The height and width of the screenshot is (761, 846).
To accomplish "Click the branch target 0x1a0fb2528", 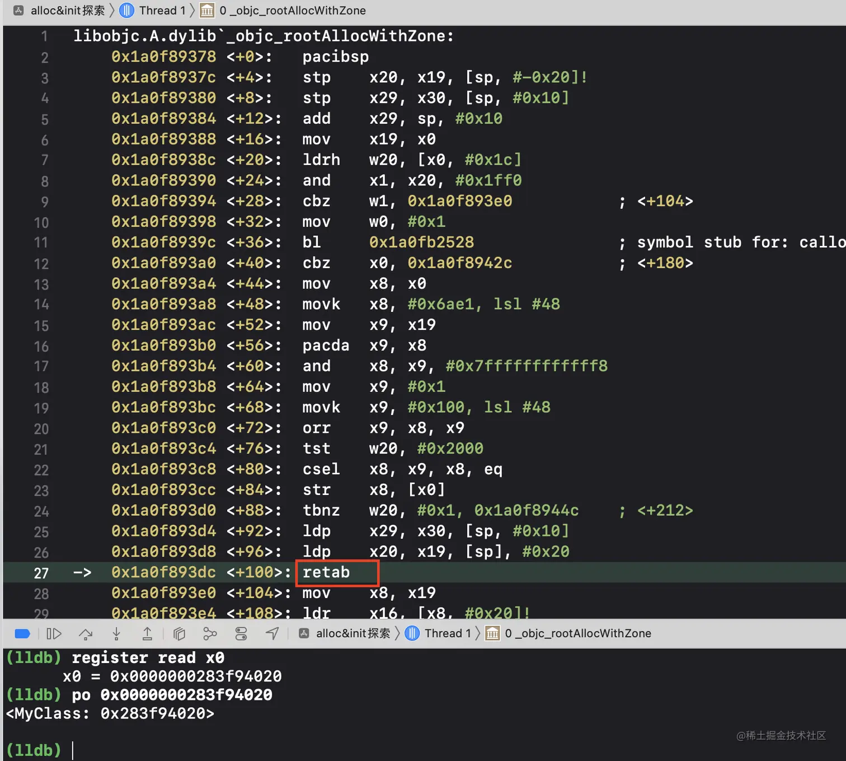I will click(421, 242).
